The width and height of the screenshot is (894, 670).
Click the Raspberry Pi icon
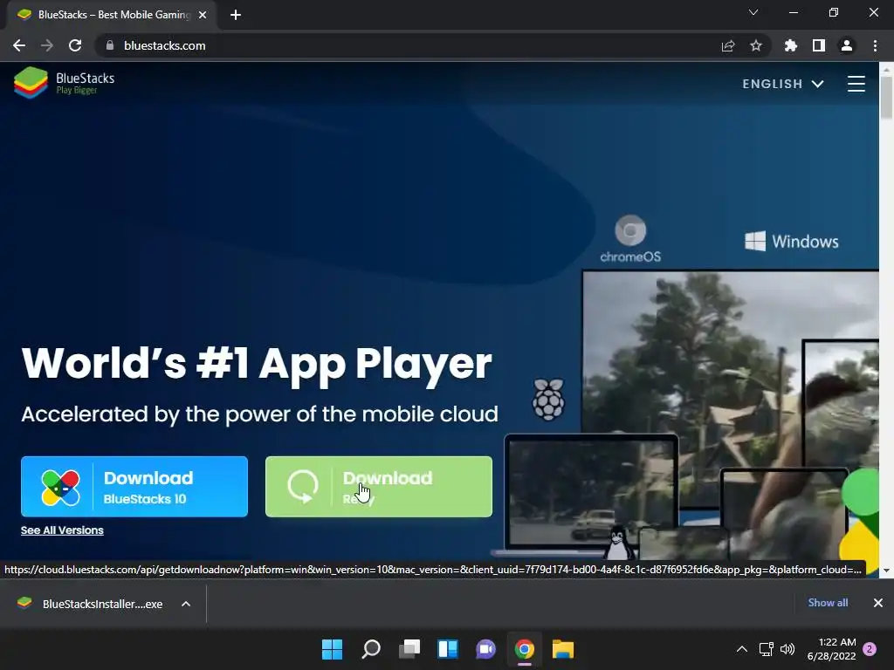(548, 400)
